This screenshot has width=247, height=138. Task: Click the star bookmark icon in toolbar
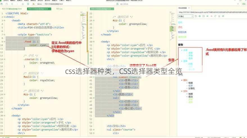(x=23, y=4)
